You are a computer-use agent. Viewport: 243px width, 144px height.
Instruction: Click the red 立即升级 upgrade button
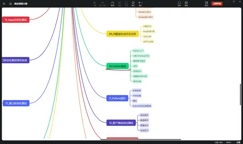click(217, 4)
